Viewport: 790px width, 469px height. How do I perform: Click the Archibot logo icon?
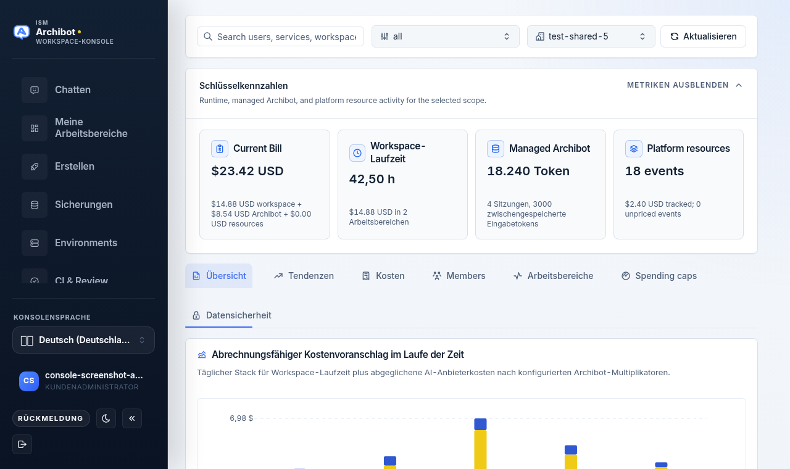[x=22, y=32]
